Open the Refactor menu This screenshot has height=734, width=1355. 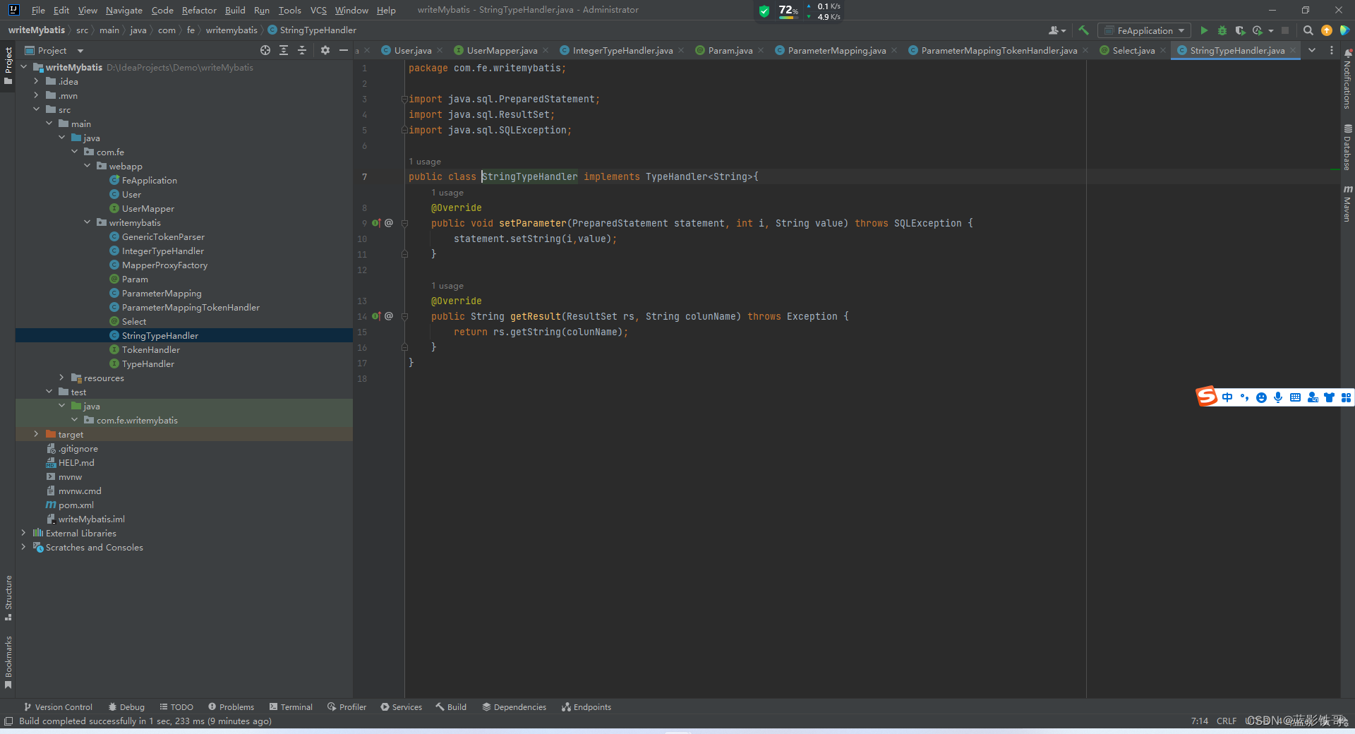[x=199, y=10]
